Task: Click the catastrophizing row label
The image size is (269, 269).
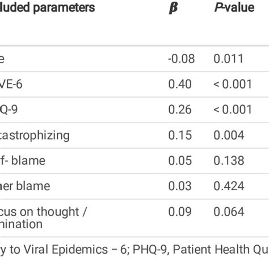Action: pyautogui.click(x=35, y=136)
